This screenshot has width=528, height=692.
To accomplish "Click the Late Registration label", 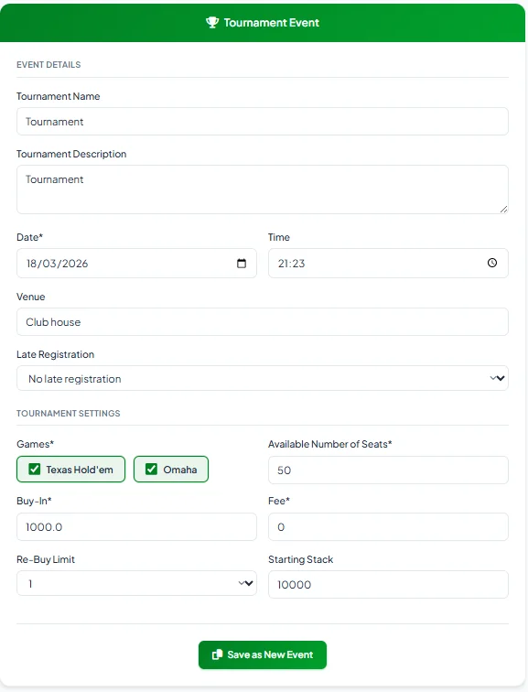I will pyautogui.click(x=55, y=354).
